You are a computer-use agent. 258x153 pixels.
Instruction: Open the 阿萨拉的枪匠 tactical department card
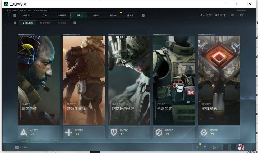(129, 80)
